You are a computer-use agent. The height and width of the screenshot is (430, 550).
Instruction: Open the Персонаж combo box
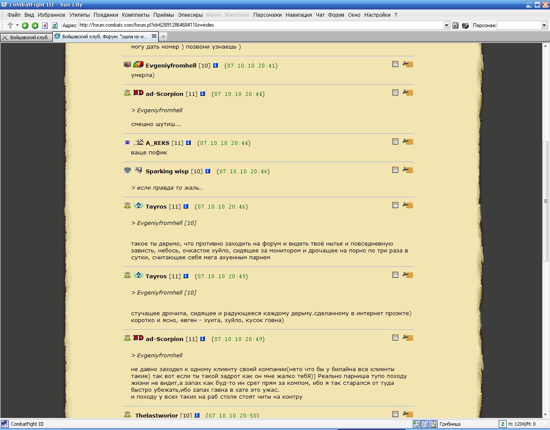522,25
